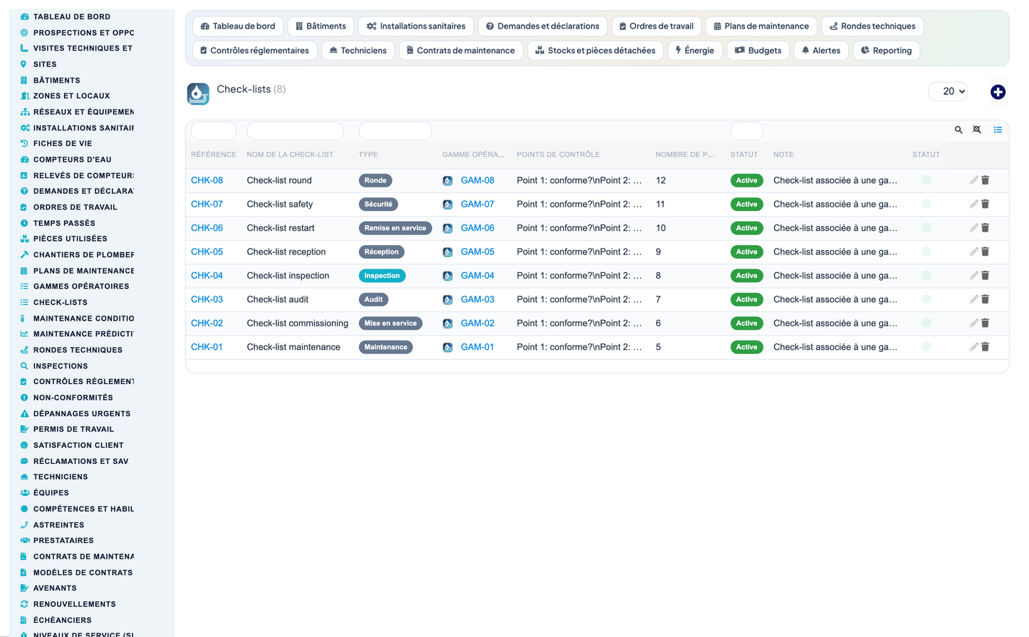
Task: Edit CHK-08 with its pencil icon
Action: pyautogui.click(x=973, y=180)
